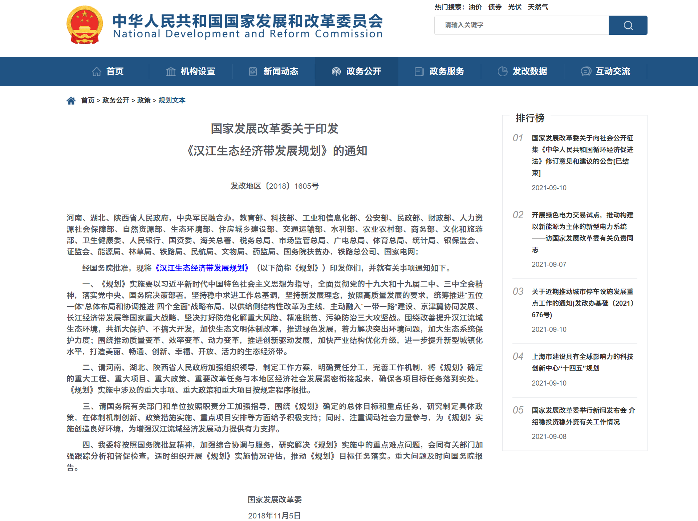Screen dimensions: 698x521
Task: Go to 规划文本 in the breadcrumb
Action: tap(172, 100)
